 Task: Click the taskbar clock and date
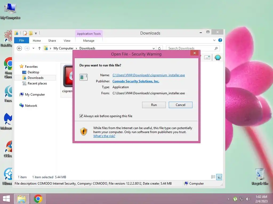[261, 199]
